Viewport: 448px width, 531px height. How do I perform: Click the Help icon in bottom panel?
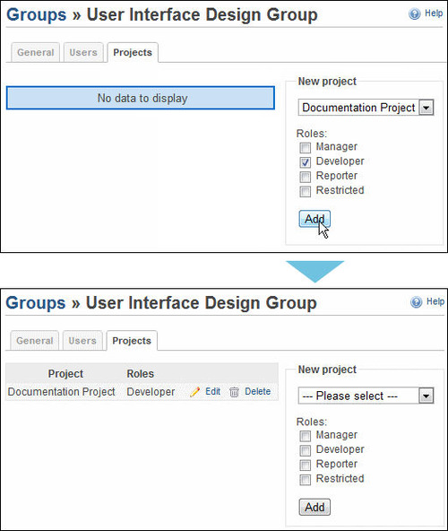pyautogui.click(x=417, y=302)
